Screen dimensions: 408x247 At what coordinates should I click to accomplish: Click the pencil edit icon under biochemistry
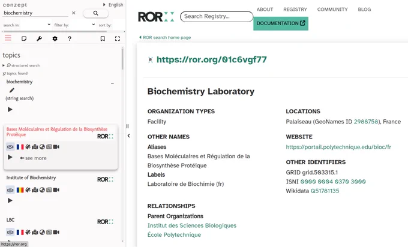12,90
